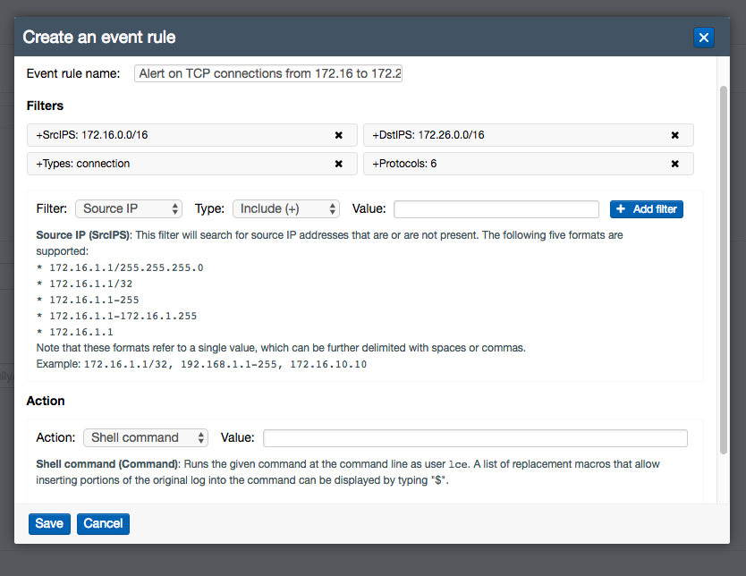The height and width of the screenshot is (576, 746).
Task: Click the plus icon inside Add filter button
Action: point(621,208)
